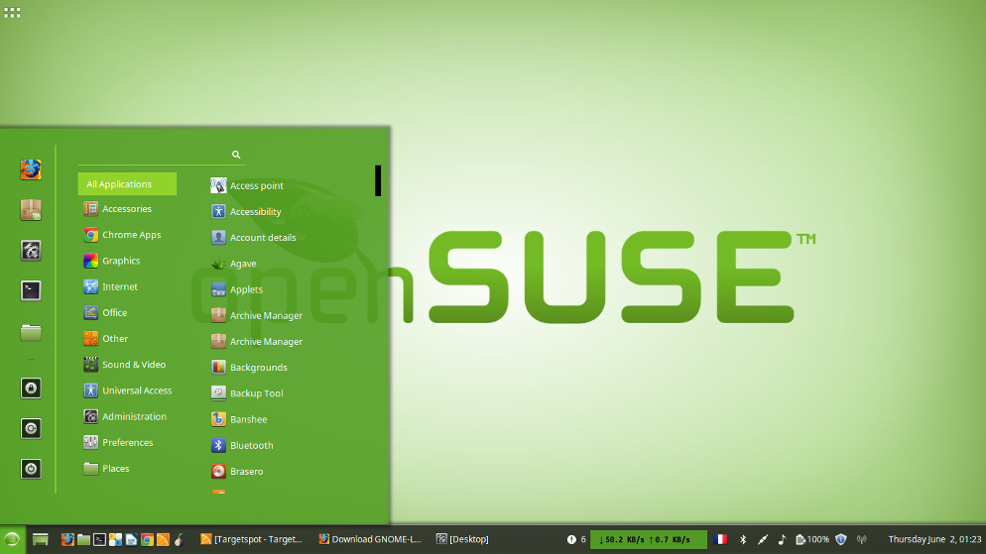The width and height of the screenshot is (986, 554).
Task: Click the network cable tray icon
Action: point(762,539)
